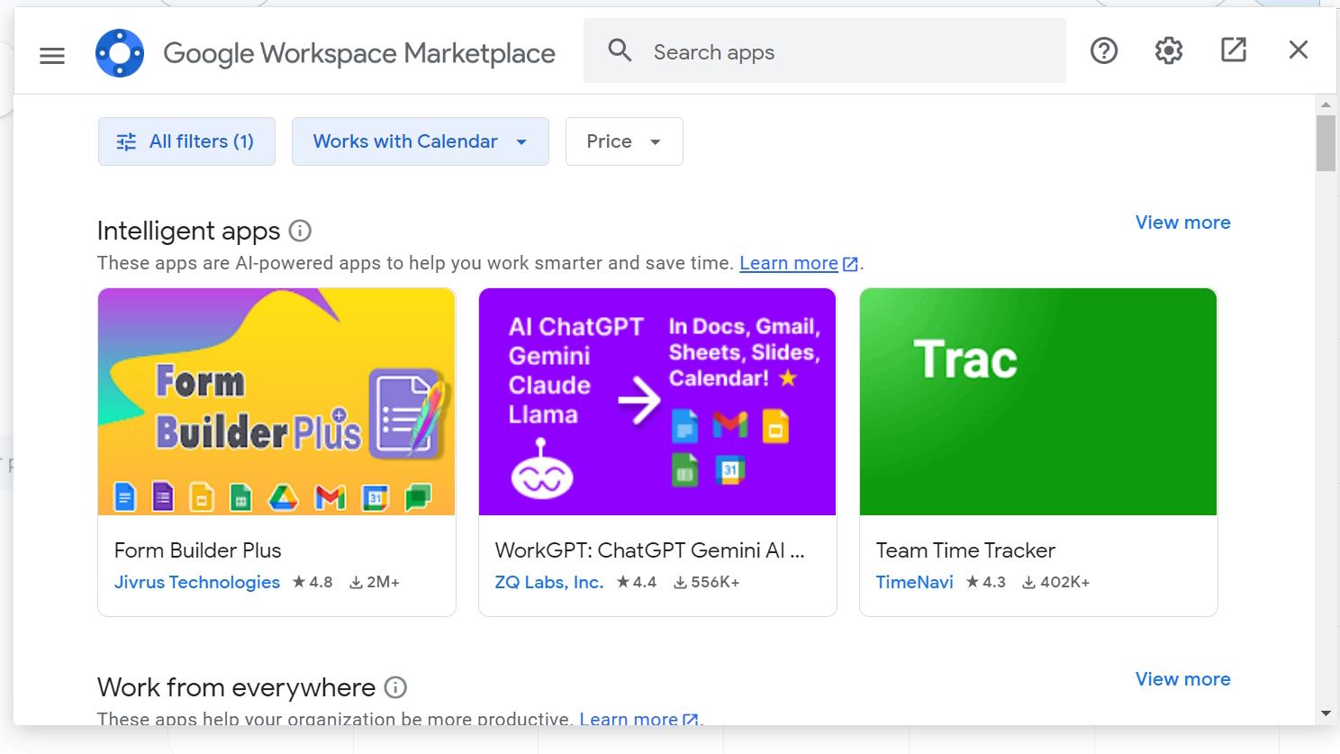Click the Work from everywhere heading
1340x754 pixels.
click(x=237, y=687)
